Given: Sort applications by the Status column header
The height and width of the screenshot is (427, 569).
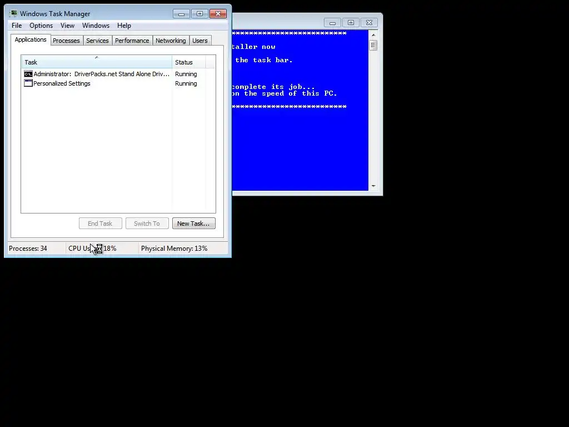Looking at the screenshot, I should tap(189, 62).
